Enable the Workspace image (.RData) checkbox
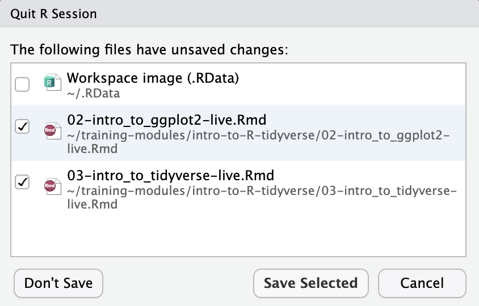 (x=22, y=85)
